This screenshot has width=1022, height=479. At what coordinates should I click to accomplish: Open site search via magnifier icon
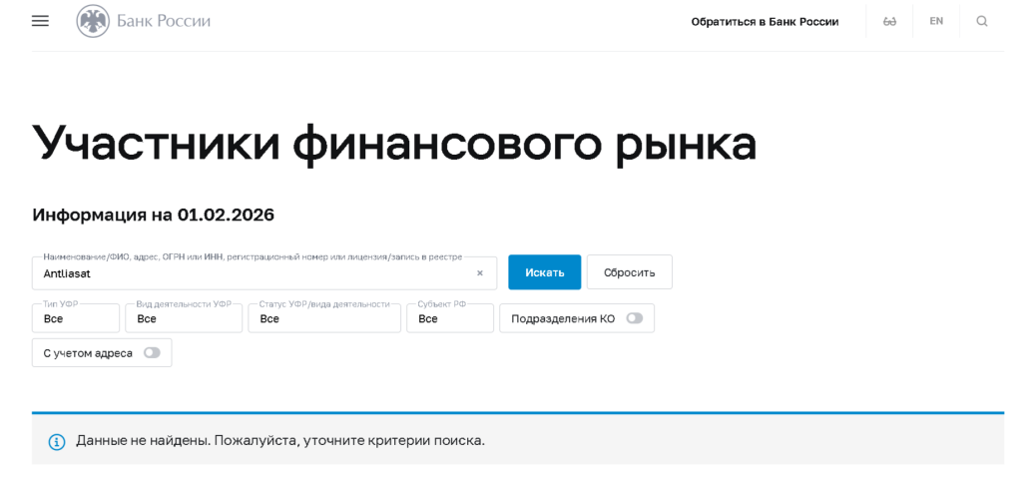982,21
